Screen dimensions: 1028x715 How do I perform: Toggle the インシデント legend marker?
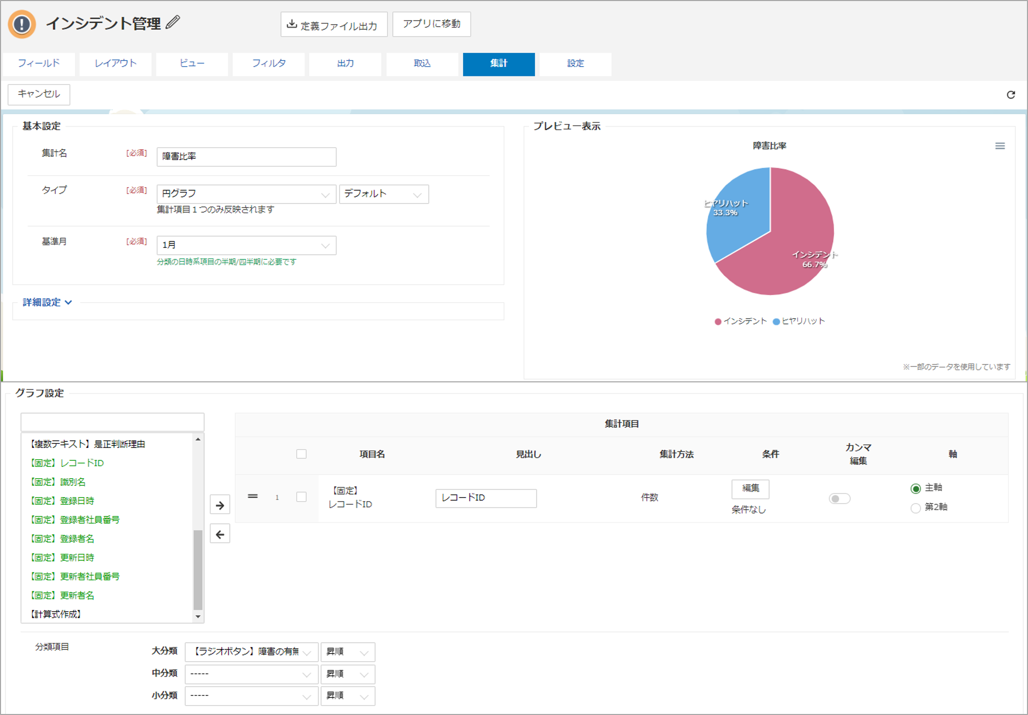pos(718,322)
